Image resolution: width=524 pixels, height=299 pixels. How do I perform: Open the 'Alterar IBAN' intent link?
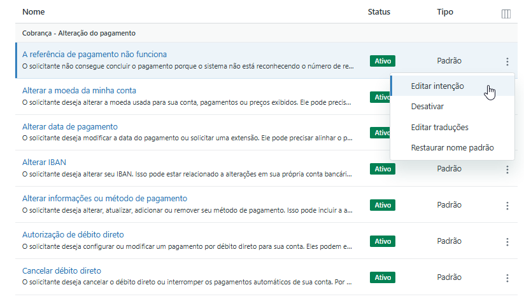coord(44,163)
